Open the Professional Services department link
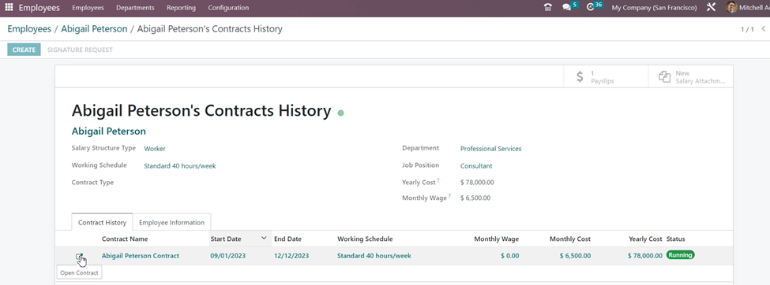This screenshot has width=770, height=285. tap(491, 148)
